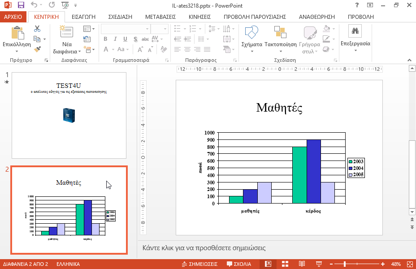
Task: Align text left button
Action: (x=178, y=49)
